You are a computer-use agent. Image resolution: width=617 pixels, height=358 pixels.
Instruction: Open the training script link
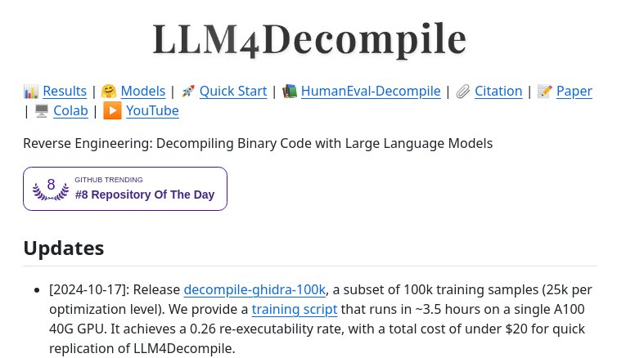coord(295,309)
